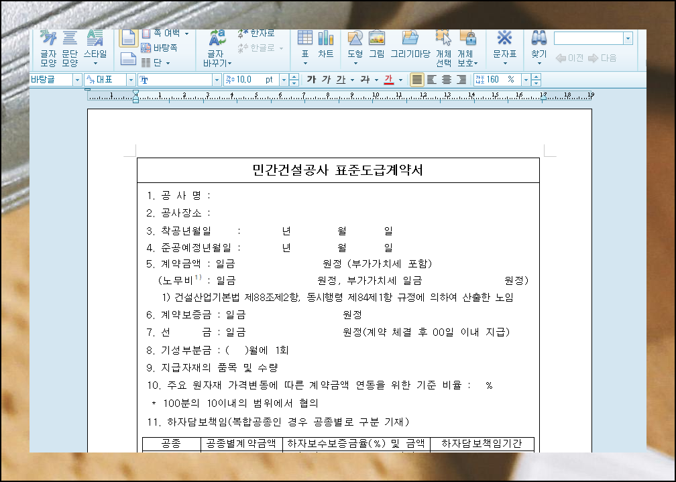
Task: Apply red font color 가
Action: [389, 80]
